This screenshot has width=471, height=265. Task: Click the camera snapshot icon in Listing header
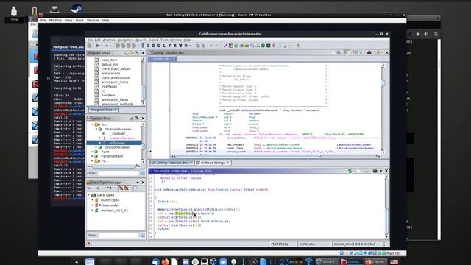click(369, 52)
